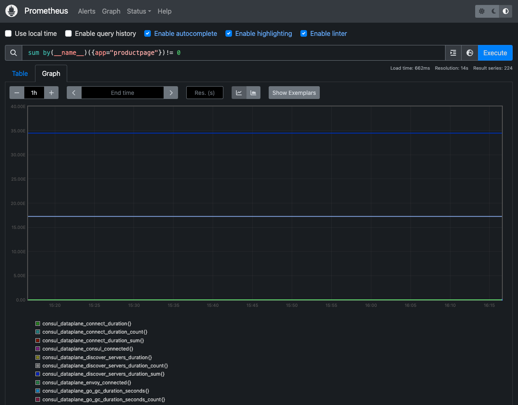Disable the autocomplete checkbox

(148, 33)
